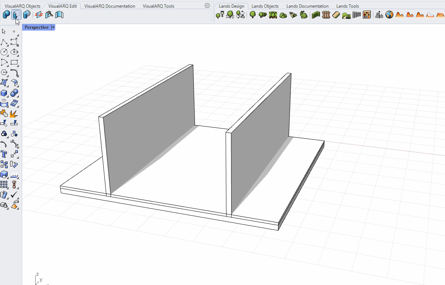Click the Ungroup separated circles icon
The width and height of the screenshot is (445, 285).
coord(14,134)
